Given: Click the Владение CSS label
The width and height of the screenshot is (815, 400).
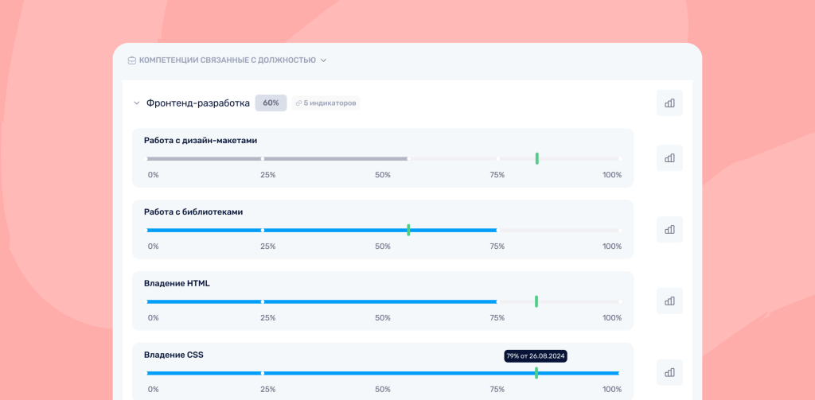Looking at the screenshot, I should coord(174,355).
